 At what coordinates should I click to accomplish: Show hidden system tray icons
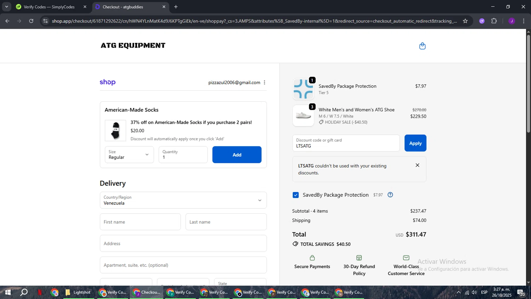click(x=458, y=293)
